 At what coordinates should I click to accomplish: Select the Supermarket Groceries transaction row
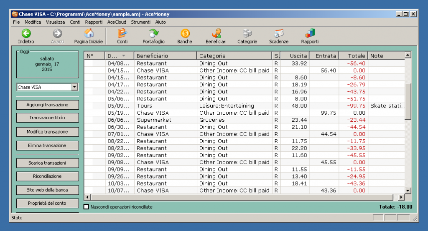(209, 120)
